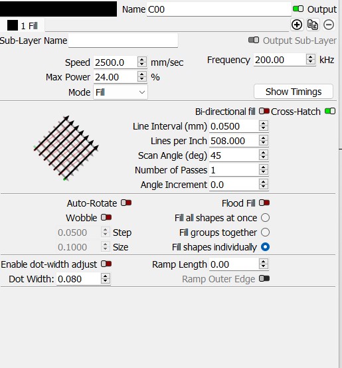Image resolution: width=342 pixels, height=368 pixels.
Task: Click the Show Timings button
Action: 294,92
